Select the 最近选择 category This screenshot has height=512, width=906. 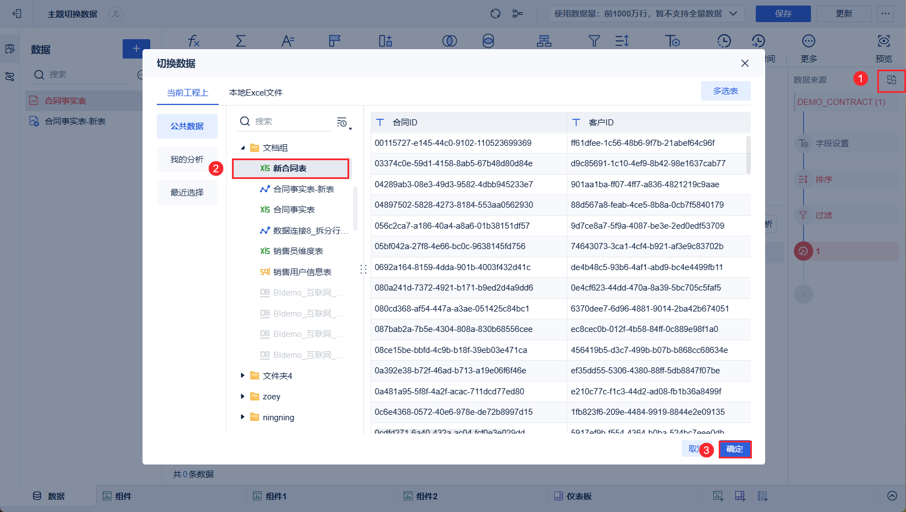click(187, 192)
